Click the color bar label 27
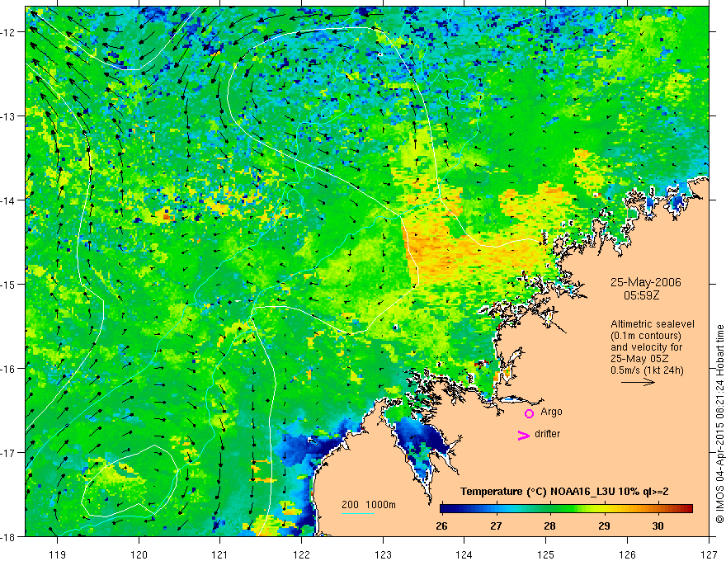The height and width of the screenshot is (561, 726). pos(496,526)
